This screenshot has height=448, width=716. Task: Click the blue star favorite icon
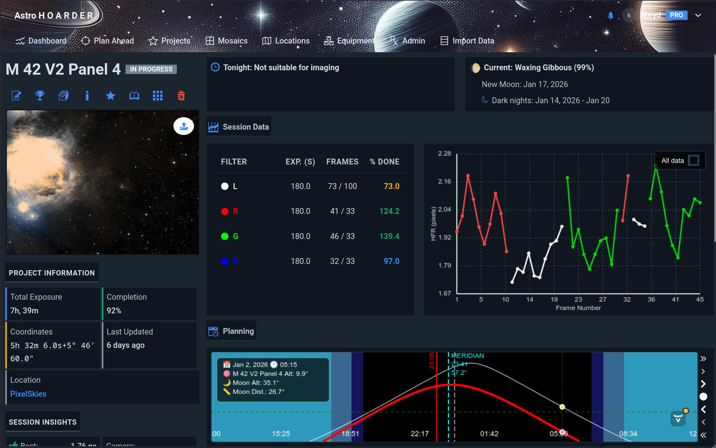click(111, 95)
